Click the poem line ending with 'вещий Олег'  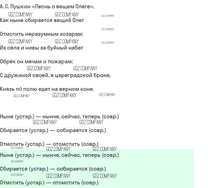coord(42,20)
